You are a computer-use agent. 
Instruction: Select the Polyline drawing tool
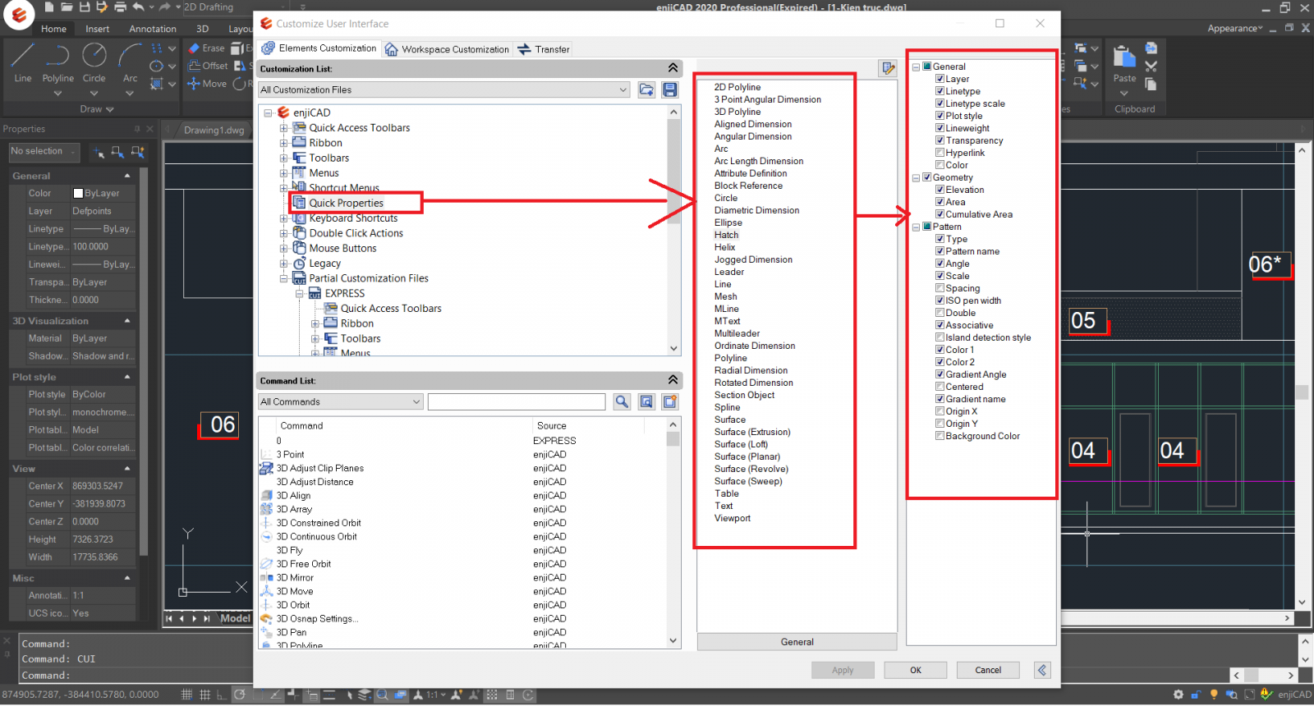[x=57, y=63]
